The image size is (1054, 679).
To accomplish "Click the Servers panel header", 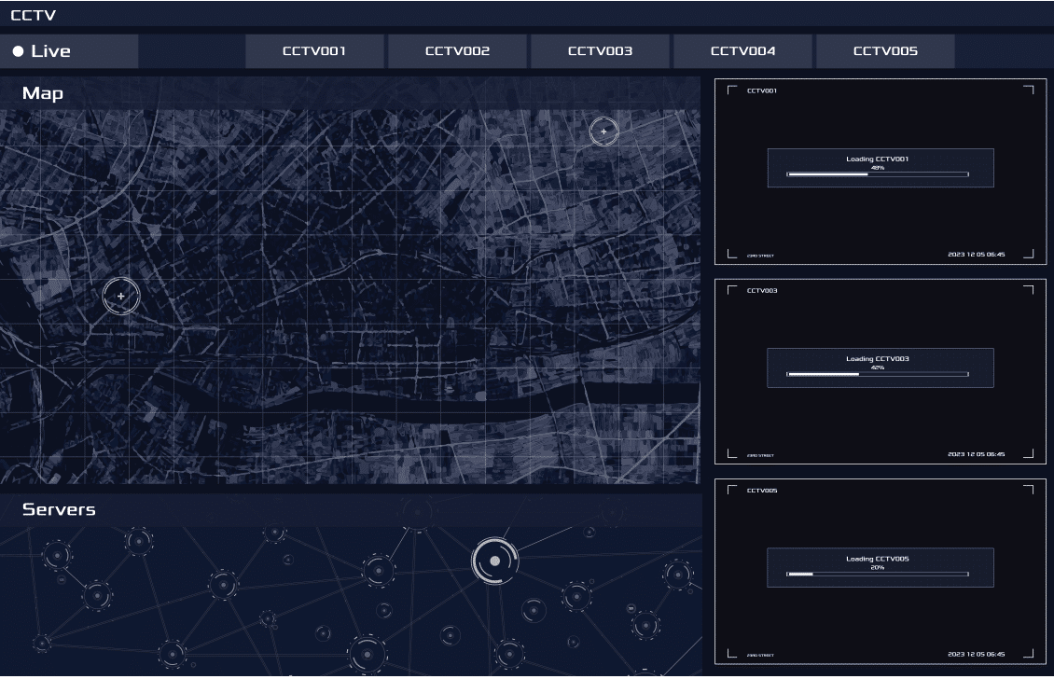I will (350, 509).
